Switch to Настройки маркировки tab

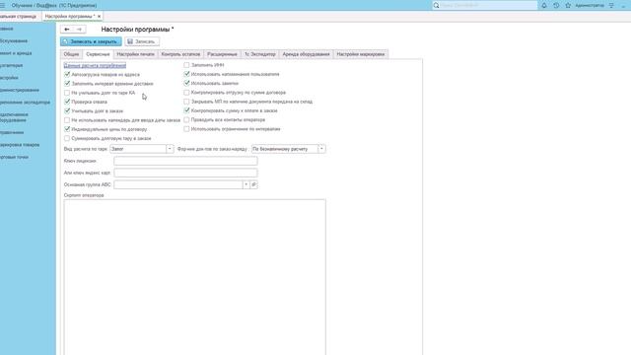[361, 54]
